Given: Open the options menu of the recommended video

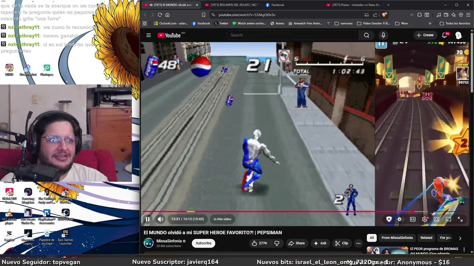Looking at the screenshot, I should (x=464, y=250).
